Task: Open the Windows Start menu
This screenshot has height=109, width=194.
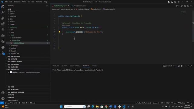Action: click(x=61, y=107)
